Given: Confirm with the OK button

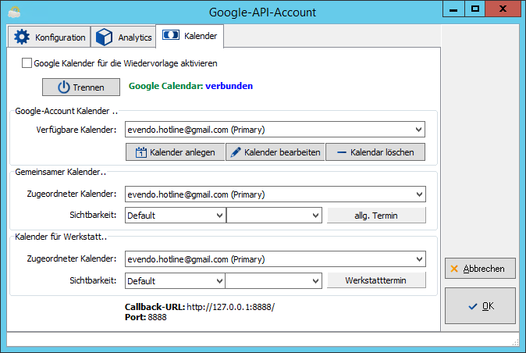Looking at the screenshot, I should coord(480,306).
